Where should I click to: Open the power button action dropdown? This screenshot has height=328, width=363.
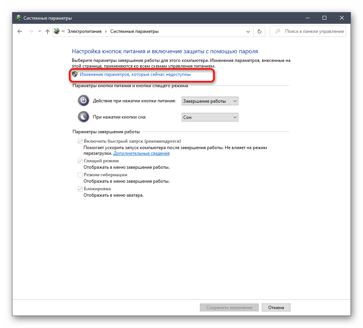click(210, 101)
